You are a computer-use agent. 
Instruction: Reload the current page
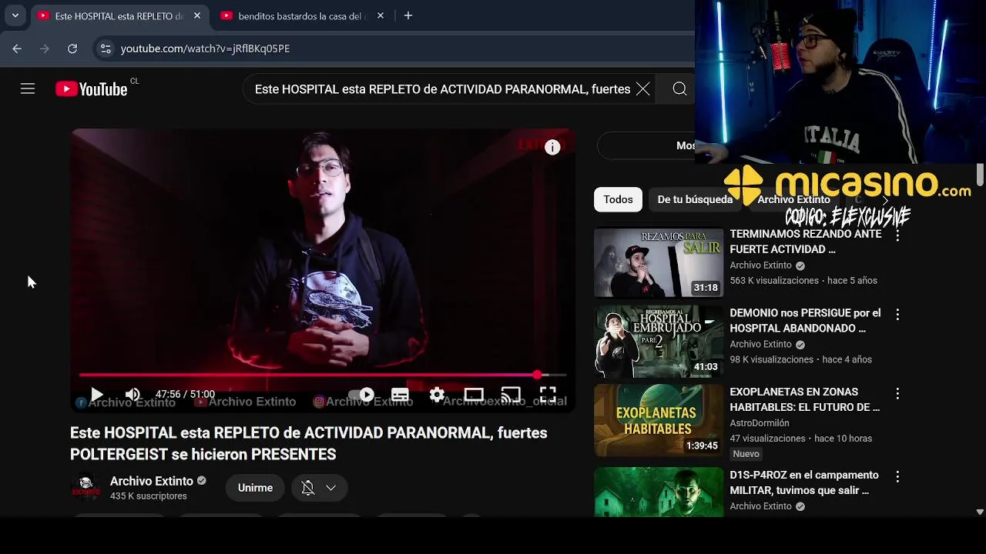point(72,48)
